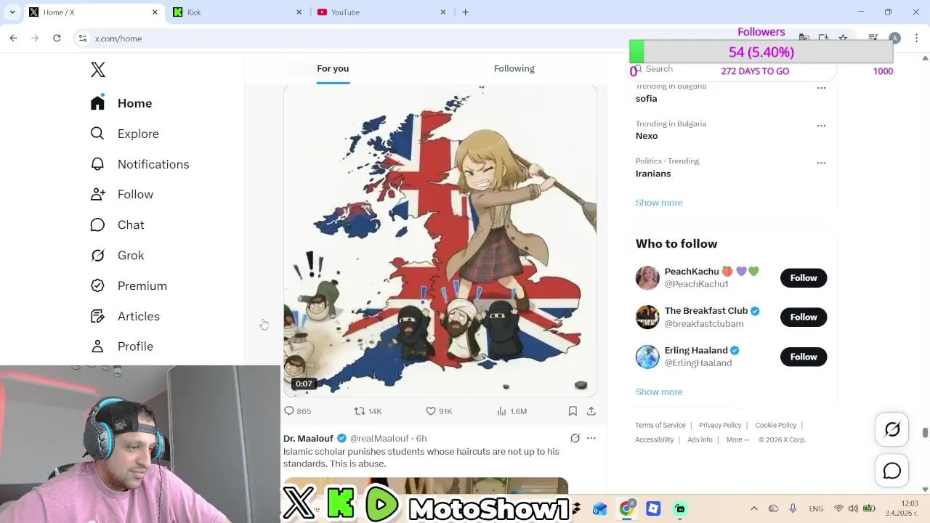This screenshot has width=930, height=523.
Task: Open floating Grok button at bottom right
Action: point(892,429)
